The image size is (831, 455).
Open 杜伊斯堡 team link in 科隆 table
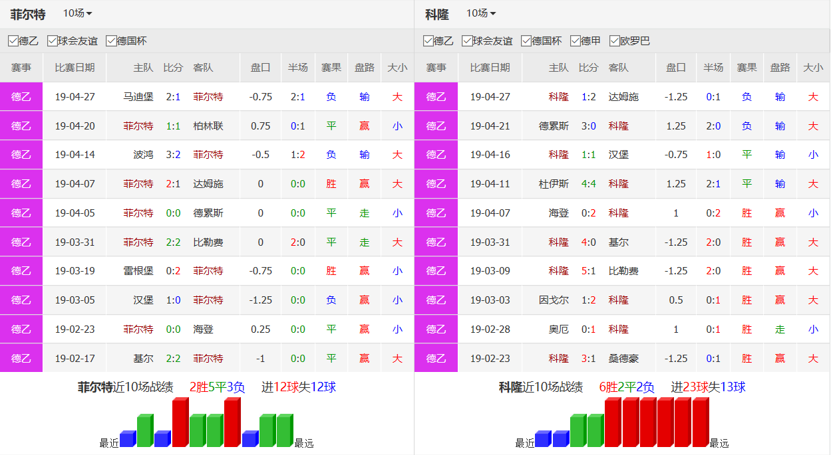[554, 184]
